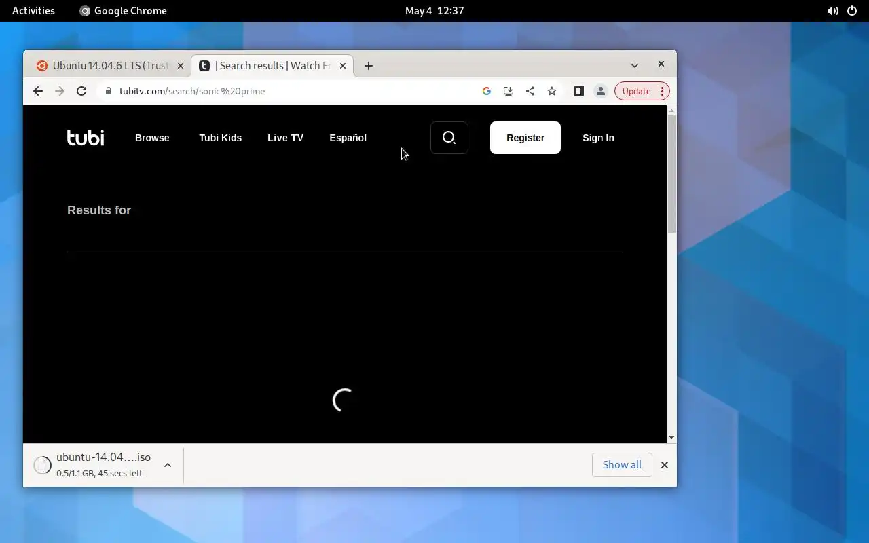Screen dimensions: 869x543
Task: Click the Register button
Action: tap(525, 138)
